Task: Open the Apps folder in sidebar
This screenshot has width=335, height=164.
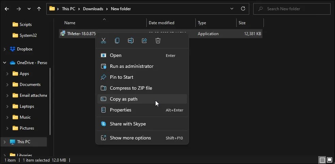Action: pos(24,74)
